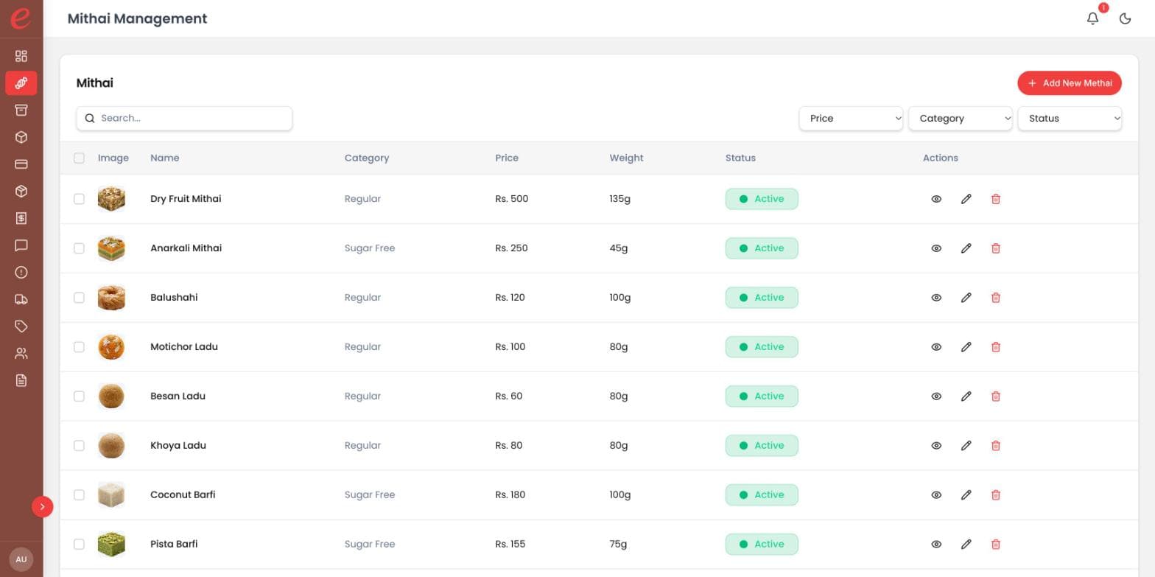Click the e logo in sidebar
The image size is (1155, 577).
tap(21, 18)
